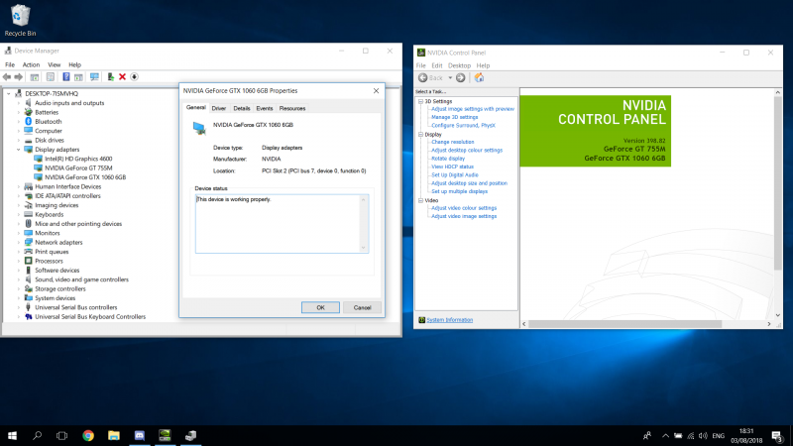Screen dimensions: 793x446
Task: Click the Update driver toolbar icon
Action: (x=109, y=76)
